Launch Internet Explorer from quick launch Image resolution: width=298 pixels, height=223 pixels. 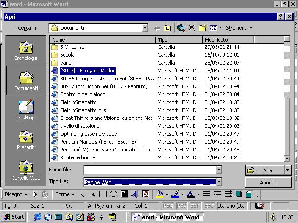[37, 217]
